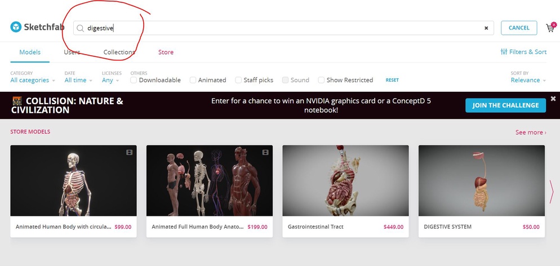Click the next arrow in the Store Models carousel

pos(552,192)
